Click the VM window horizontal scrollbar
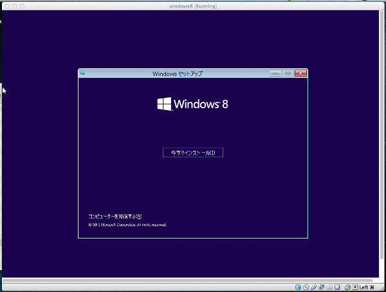The width and height of the screenshot is (386, 292). pyautogui.click(x=188, y=280)
